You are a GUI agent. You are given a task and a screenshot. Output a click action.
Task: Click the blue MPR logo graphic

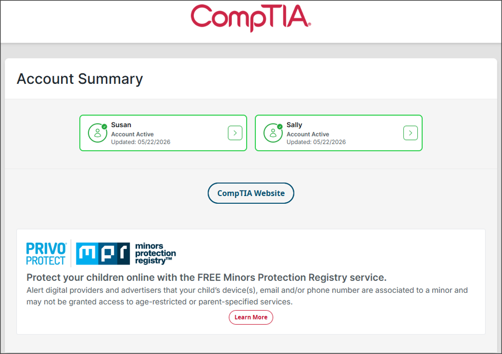[103, 254]
